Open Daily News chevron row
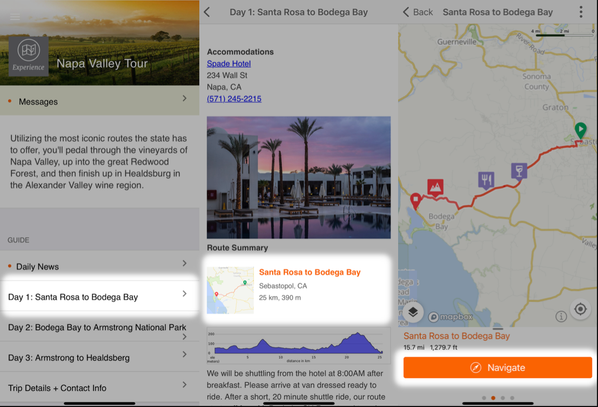Image resolution: width=598 pixels, height=407 pixels. [99, 266]
